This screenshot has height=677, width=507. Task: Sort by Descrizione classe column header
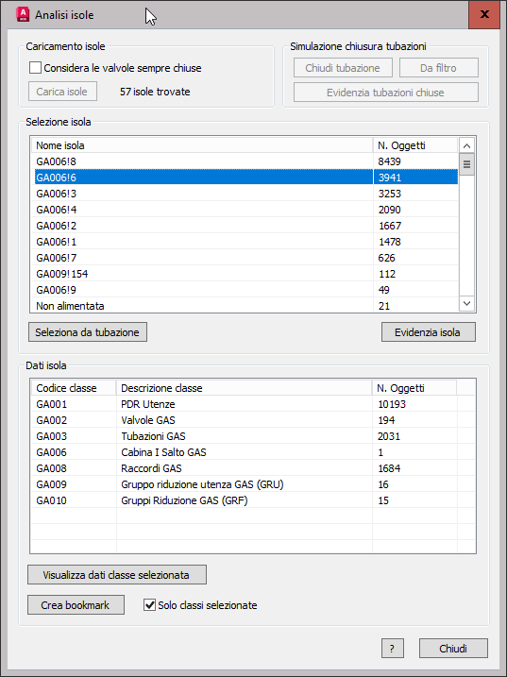coord(244,388)
